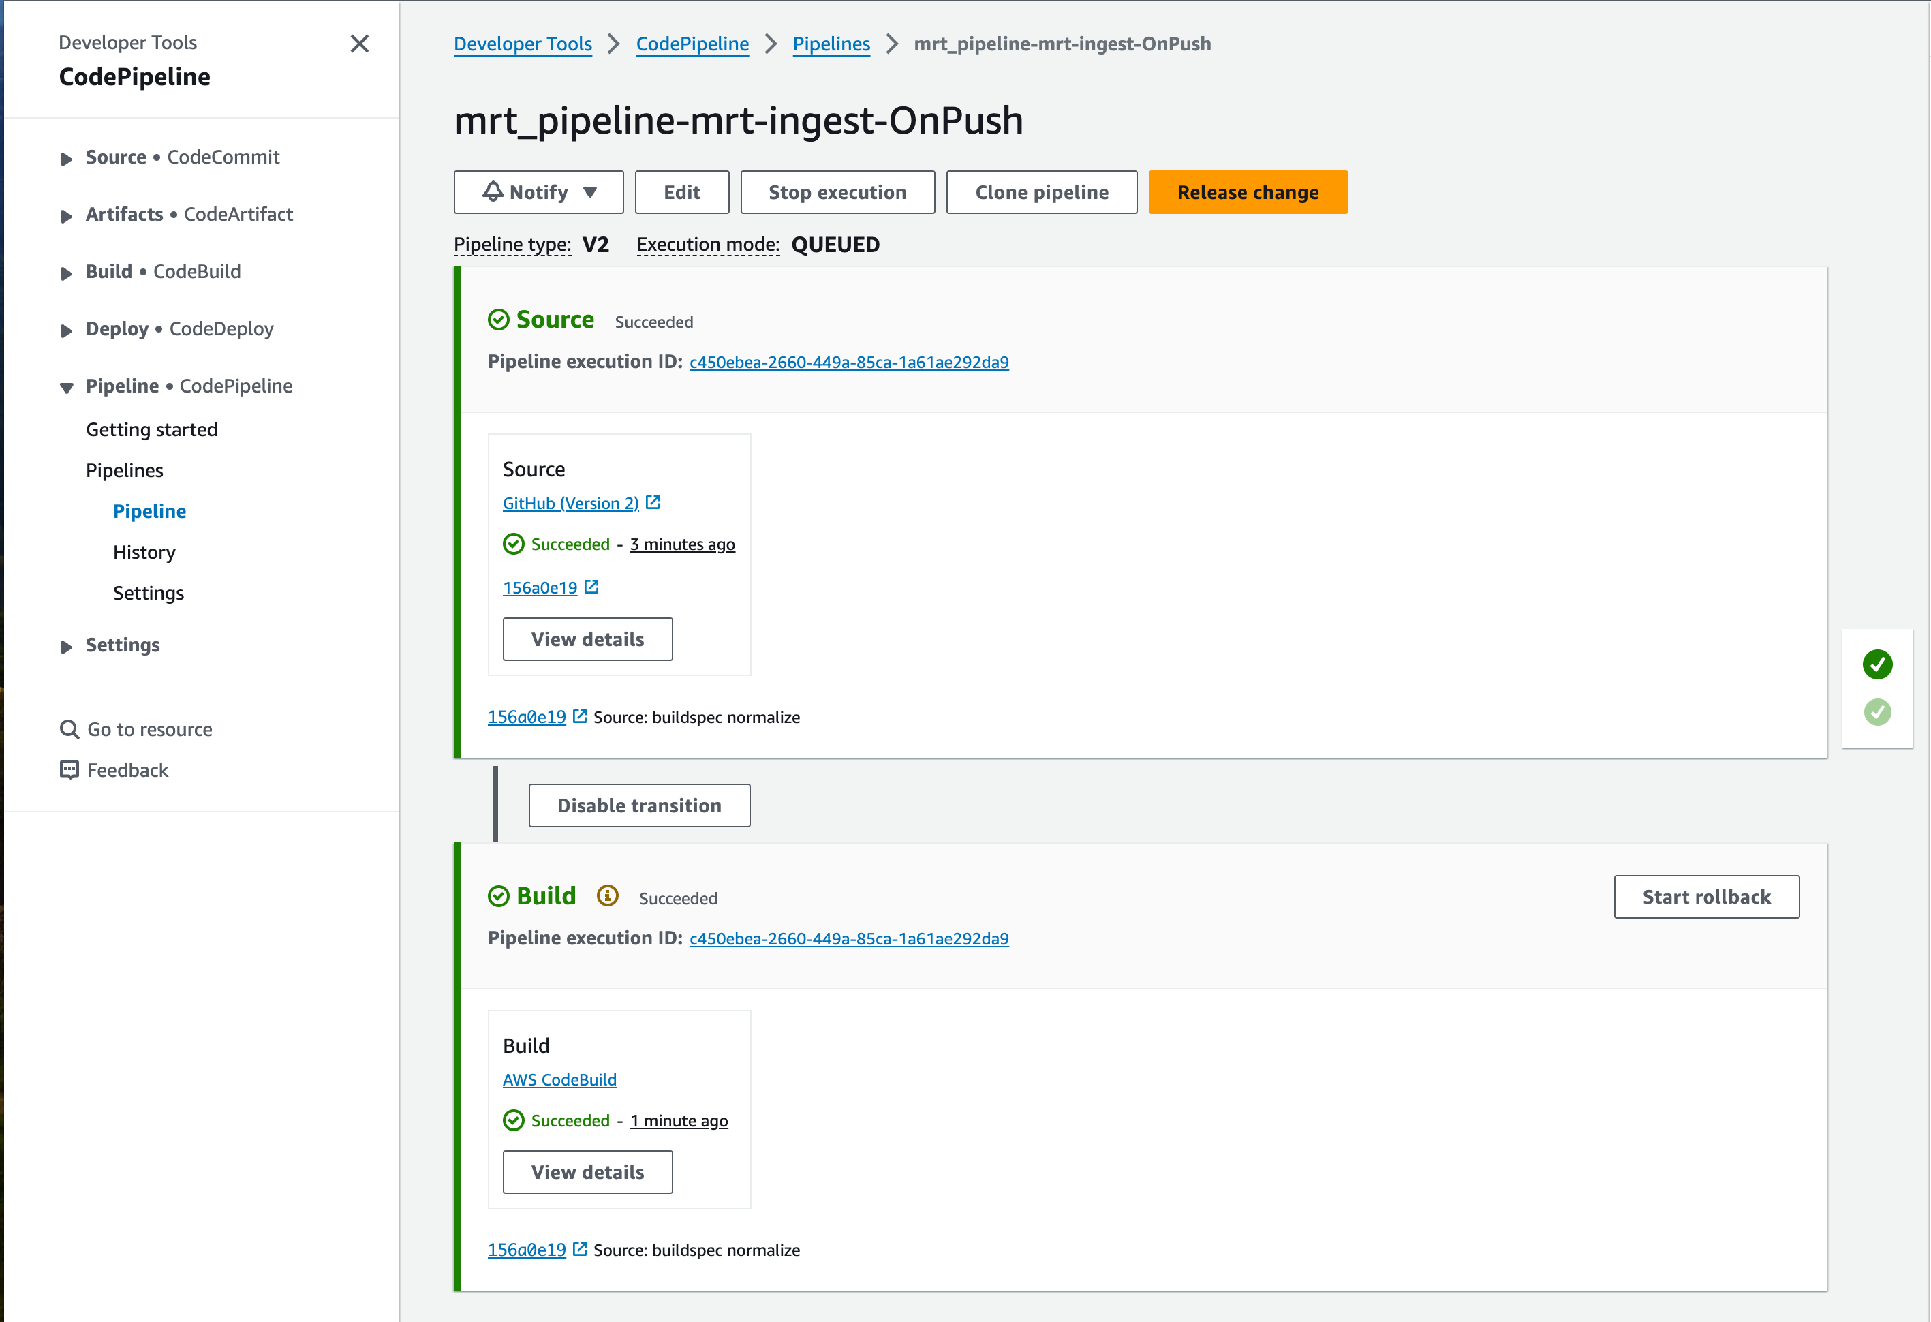Click Build stage succeeded check icon
Viewport: 1931px width, 1322px height.
click(x=499, y=895)
